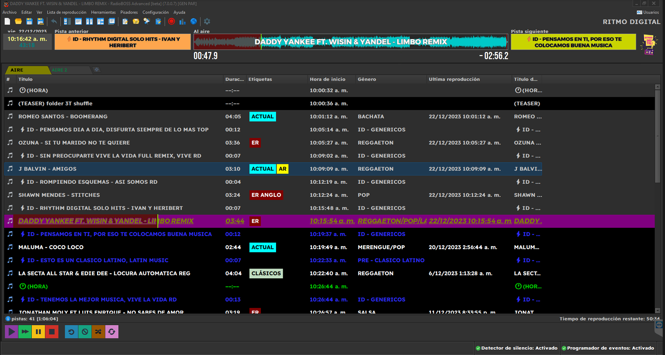The width and height of the screenshot is (665, 355).
Task: Click the on-air waveform progress bar
Action: coord(351,42)
